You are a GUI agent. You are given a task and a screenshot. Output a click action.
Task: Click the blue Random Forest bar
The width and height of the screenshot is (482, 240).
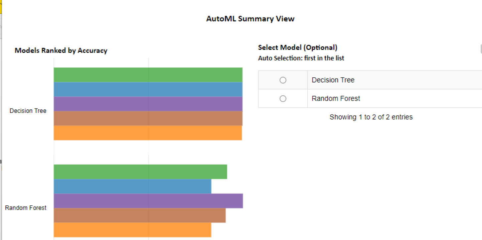pyautogui.click(x=132, y=186)
